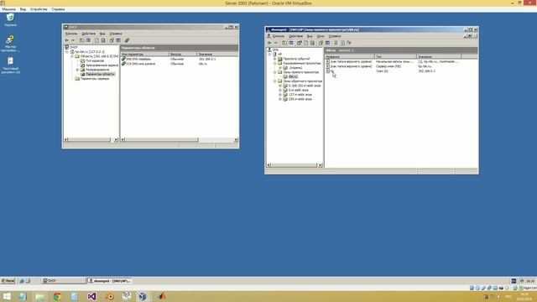Click the Back arrow in DHCP toolbar
The height and width of the screenshot is (302, 537).
point(67,40)
